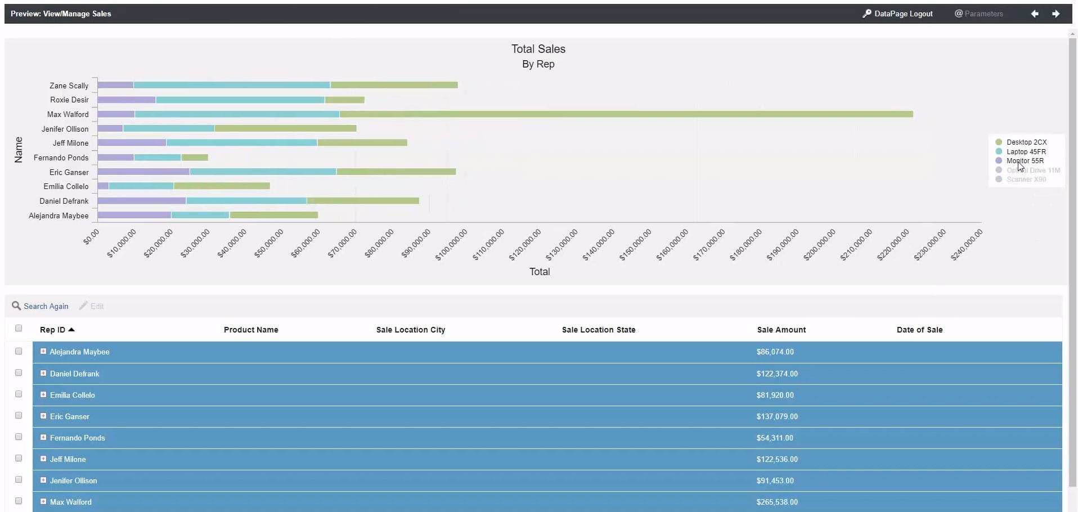Sort by Sale Amount column header
Screen dimensions: 1078x512
[x=781, y=330]
